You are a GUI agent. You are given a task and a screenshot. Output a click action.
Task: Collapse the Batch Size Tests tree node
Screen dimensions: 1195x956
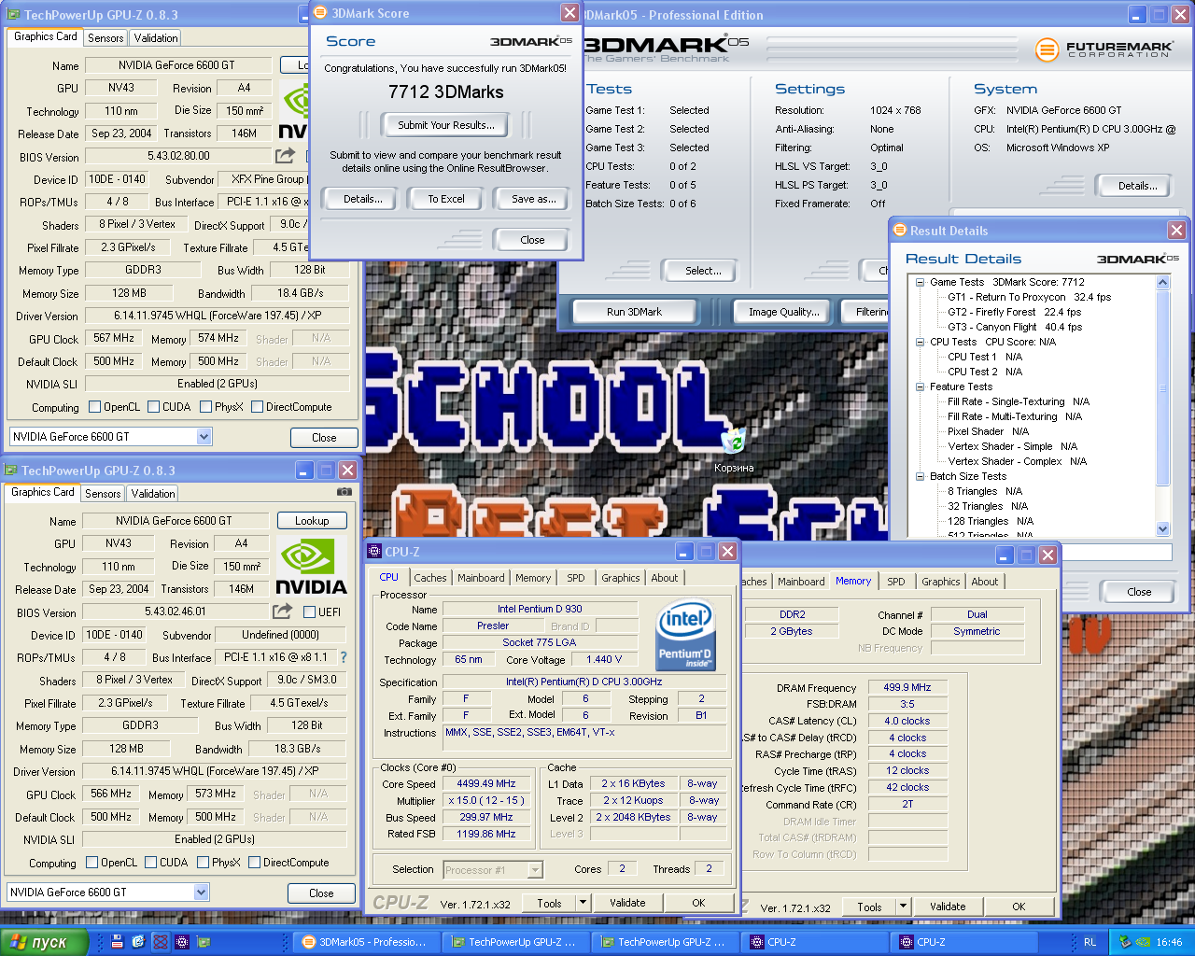(x=920, y=476)
